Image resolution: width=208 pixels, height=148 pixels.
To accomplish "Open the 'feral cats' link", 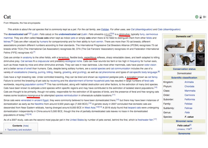I will point(149,81).
